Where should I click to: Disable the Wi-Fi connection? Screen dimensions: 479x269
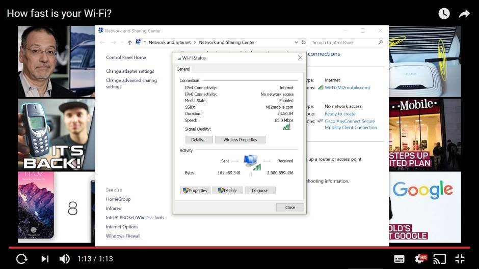tap(227, 191)
